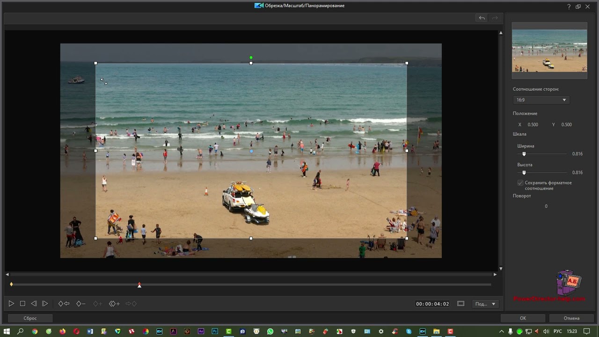Click the blue center point of crop frame
599x337 pixels.
coord(251,151)
